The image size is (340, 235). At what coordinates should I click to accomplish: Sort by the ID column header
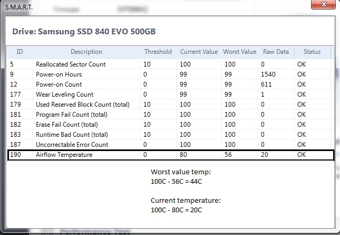pos(20,52)
